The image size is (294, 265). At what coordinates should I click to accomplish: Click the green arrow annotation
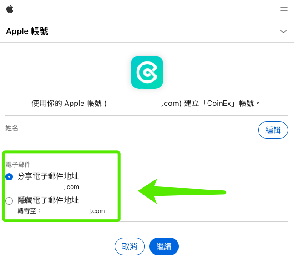[182, 191]
